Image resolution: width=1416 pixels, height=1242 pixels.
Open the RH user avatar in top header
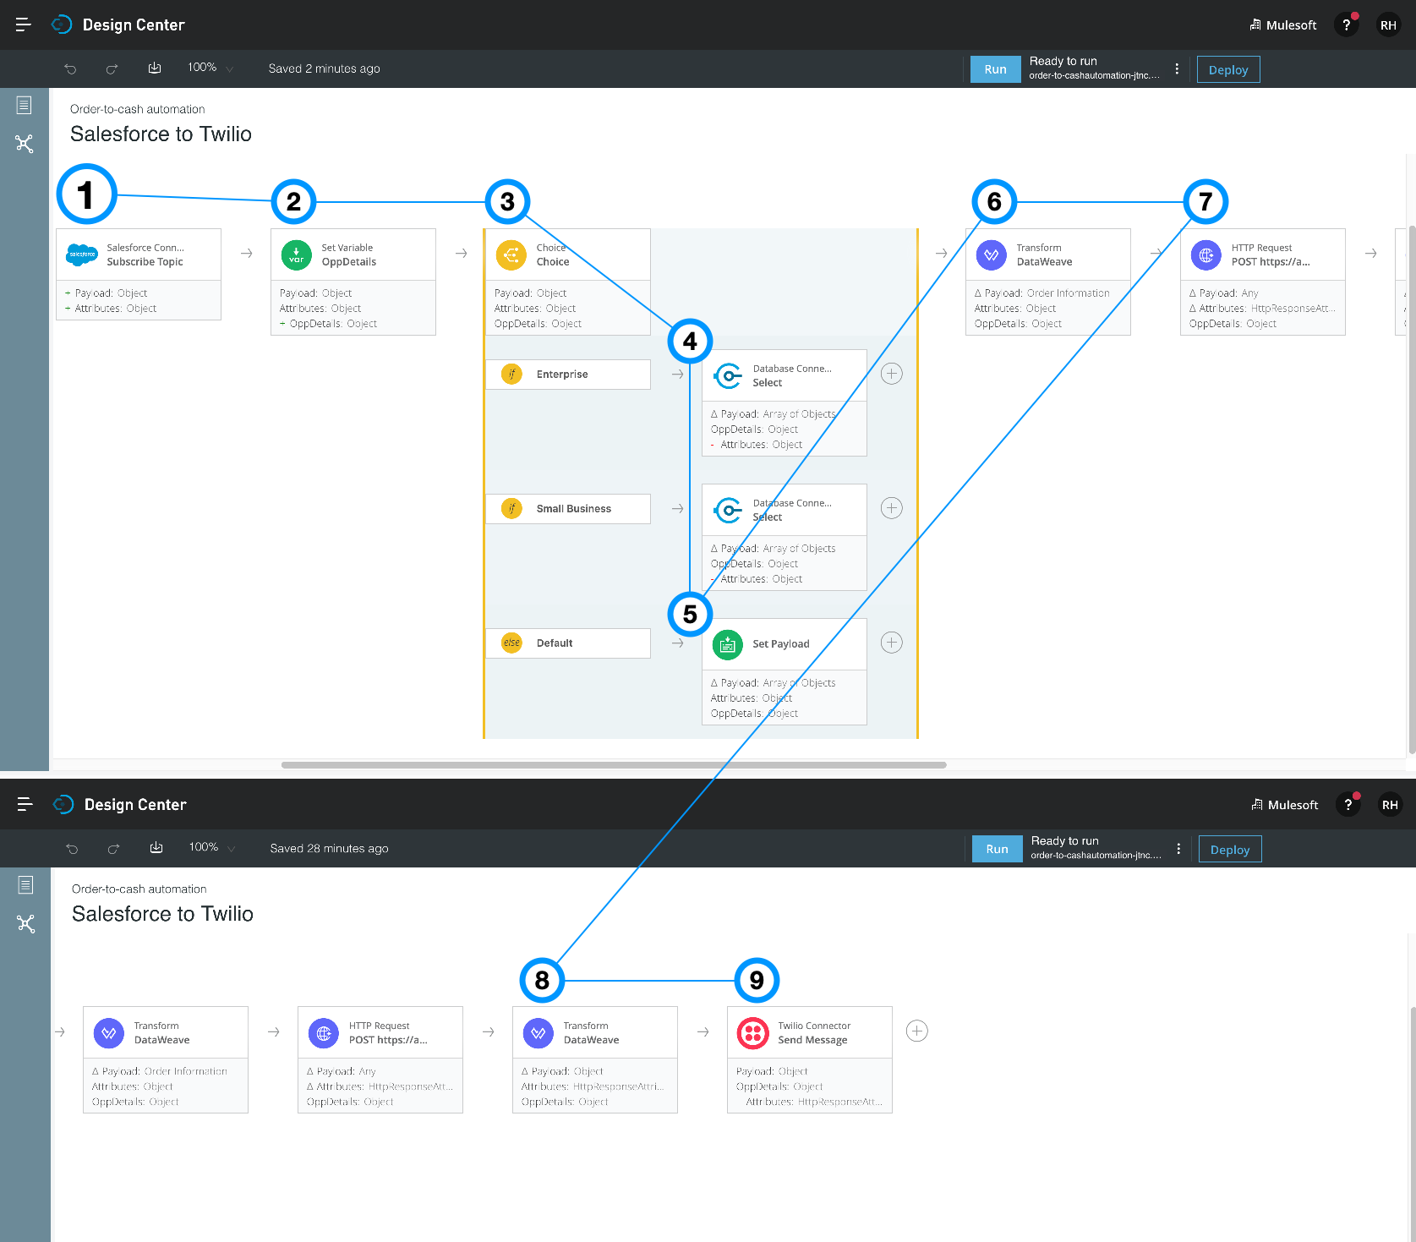click(x=1388, y=25)
